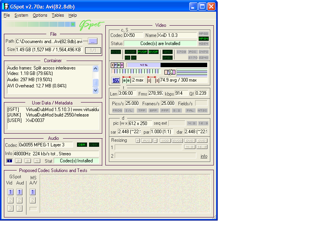Image resolution: width=311 pixels, height=233 pixels.
Task: Click the I P B S frame-type legend
Action: coord(117,65)
